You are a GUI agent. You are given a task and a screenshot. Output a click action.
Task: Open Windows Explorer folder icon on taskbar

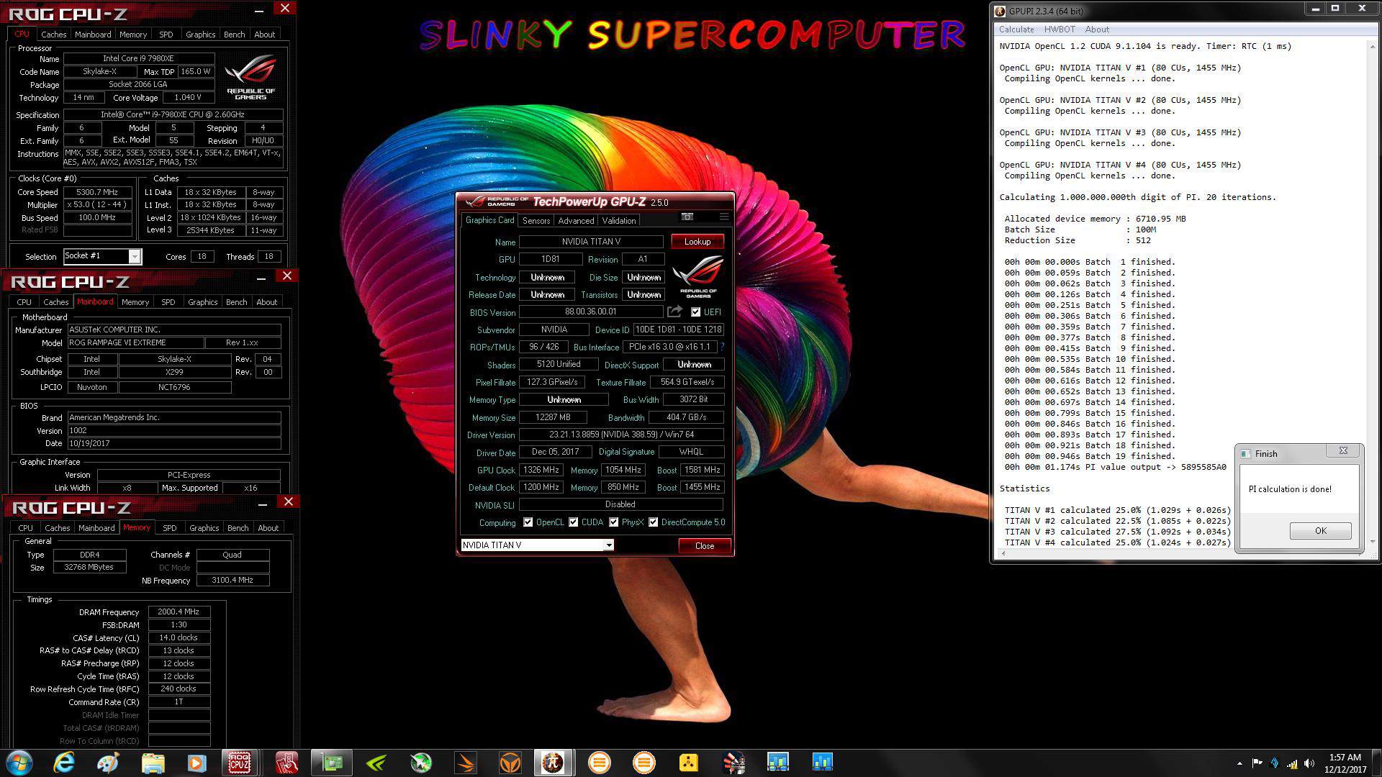tap(153, 763)
